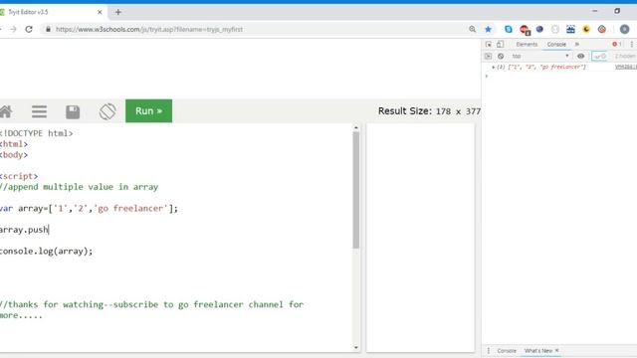Open the blue clapperboard extension
Viewport: 637px width, 358px height.
pos(570,29)
